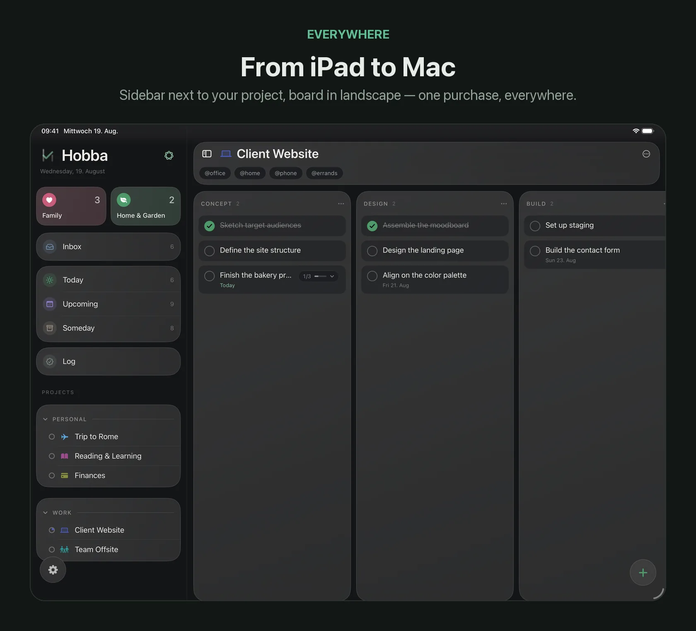Image resolution: width=696 pixels, height=631 pixels.
Task: Open the Team Offsite project
Action: 108,549
